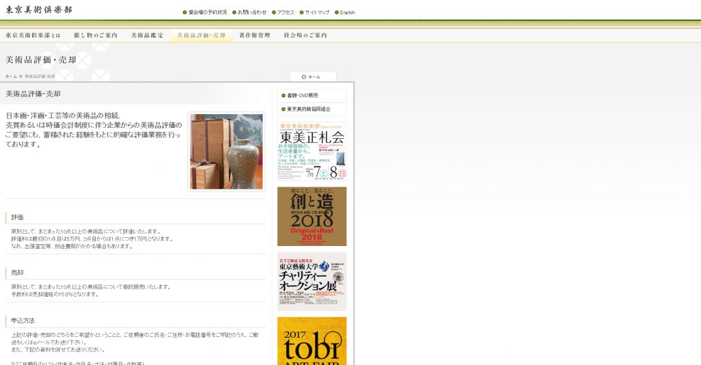Click the 評価 section heading
The height and width of the screenshot is (365, 701).
tap(17, 217)
